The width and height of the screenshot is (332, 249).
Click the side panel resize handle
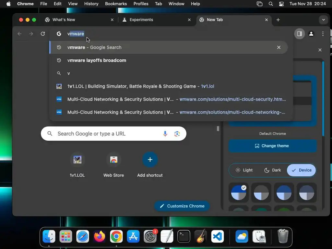coord(218,128)
